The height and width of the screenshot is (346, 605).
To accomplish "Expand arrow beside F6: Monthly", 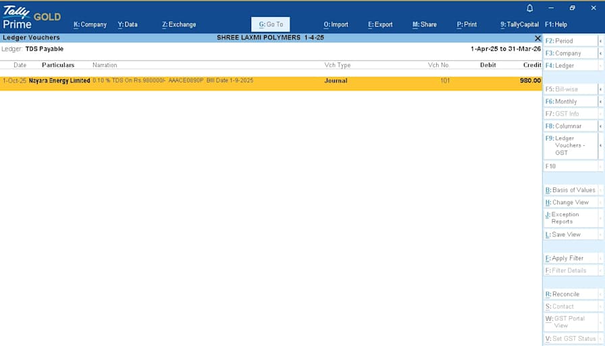I will pos(601,101).
